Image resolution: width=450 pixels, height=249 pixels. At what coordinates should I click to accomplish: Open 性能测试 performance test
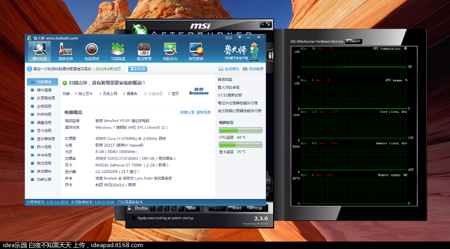click(x=92, y=51)
